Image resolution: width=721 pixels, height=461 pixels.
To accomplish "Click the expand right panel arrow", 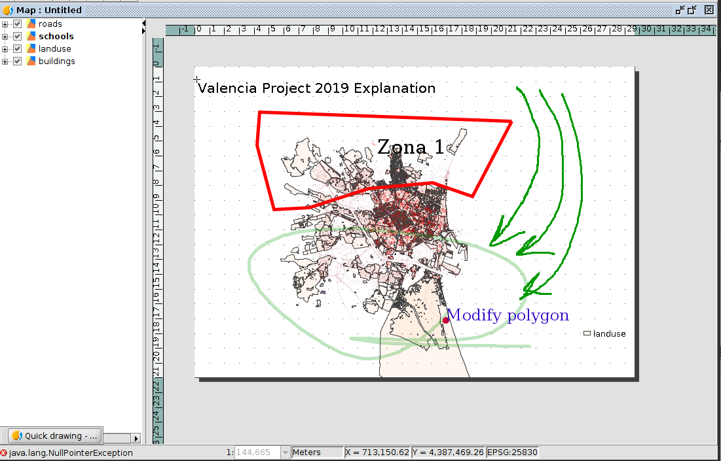I will [x=143, y=31].
